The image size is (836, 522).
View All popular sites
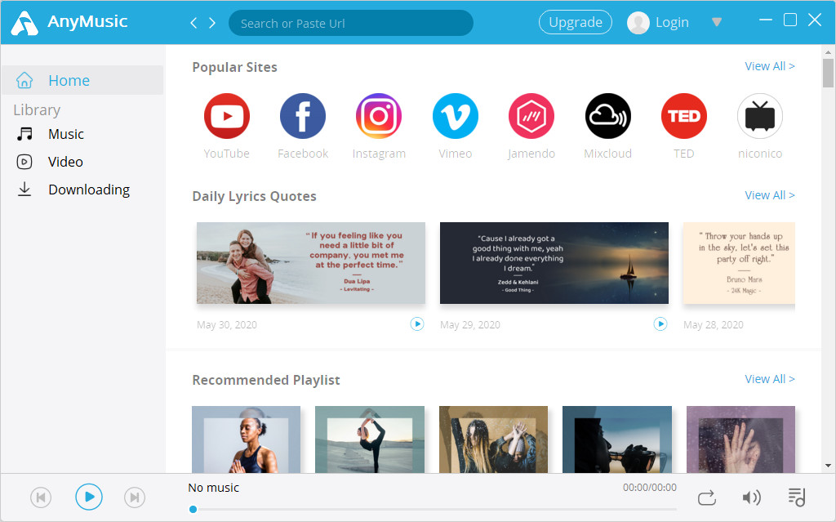[769, 66]
